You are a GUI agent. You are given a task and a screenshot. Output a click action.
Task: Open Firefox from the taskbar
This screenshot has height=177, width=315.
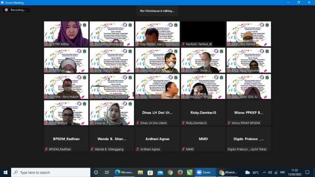coord(180,172)
